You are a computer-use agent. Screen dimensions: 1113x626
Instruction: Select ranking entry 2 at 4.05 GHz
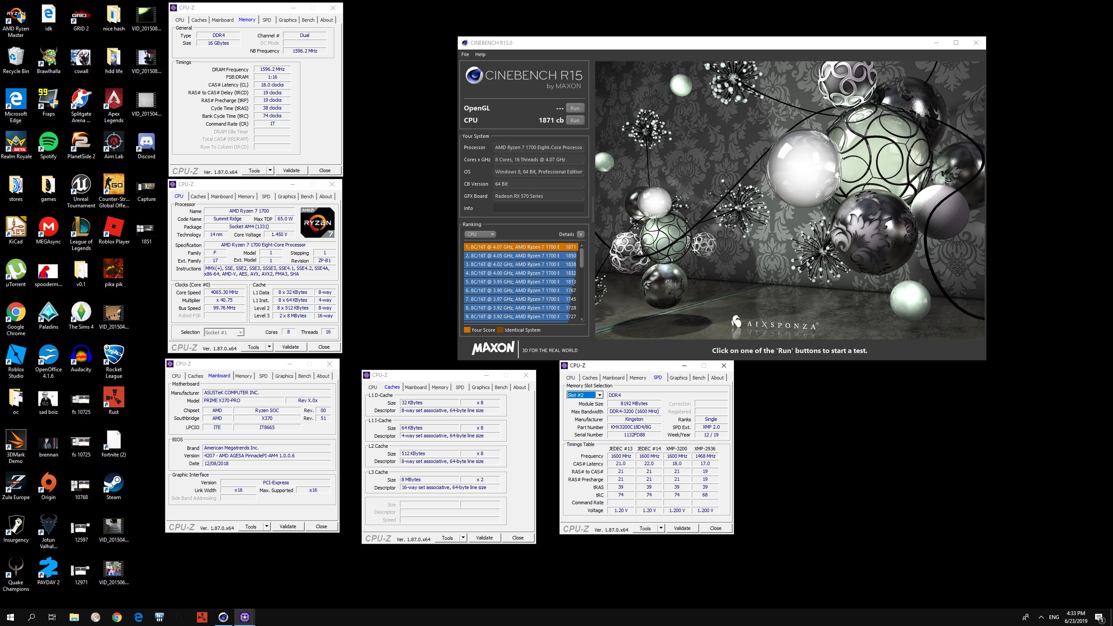(520, 256)
